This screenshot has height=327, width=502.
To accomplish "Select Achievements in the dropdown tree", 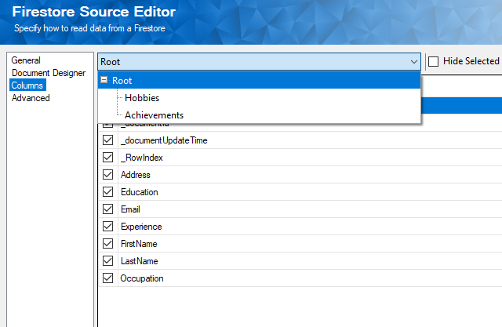I will tap(154, 115).
